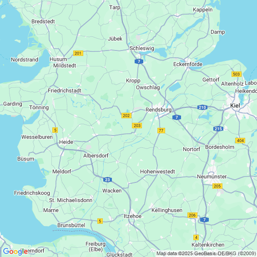Select the Eckernförde town label

[188, 64]
